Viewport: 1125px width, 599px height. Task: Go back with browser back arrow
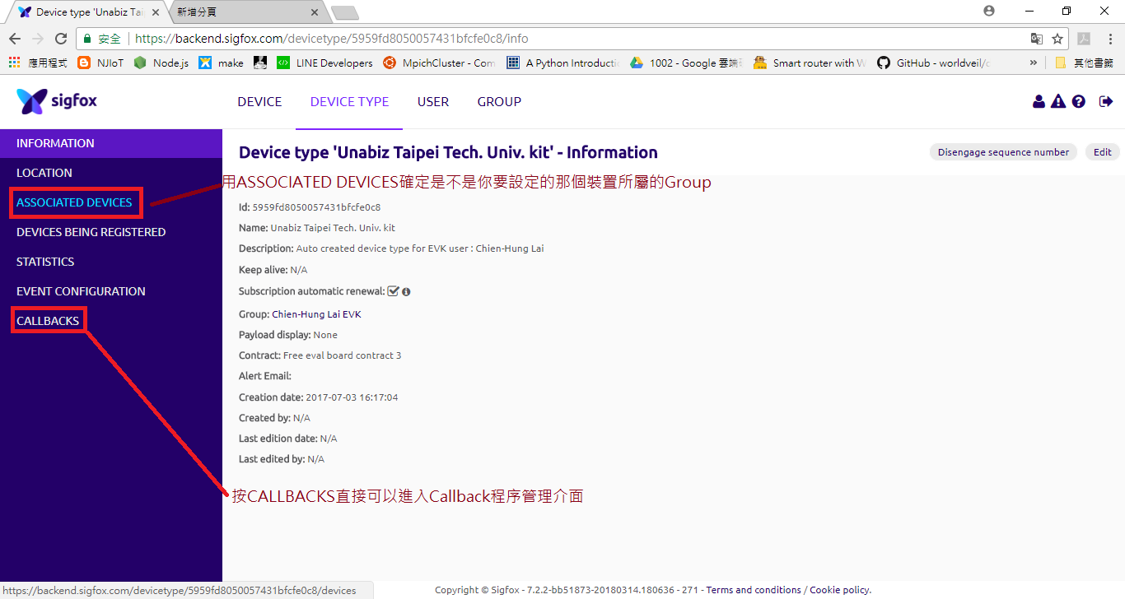click(x=15, y=39)
